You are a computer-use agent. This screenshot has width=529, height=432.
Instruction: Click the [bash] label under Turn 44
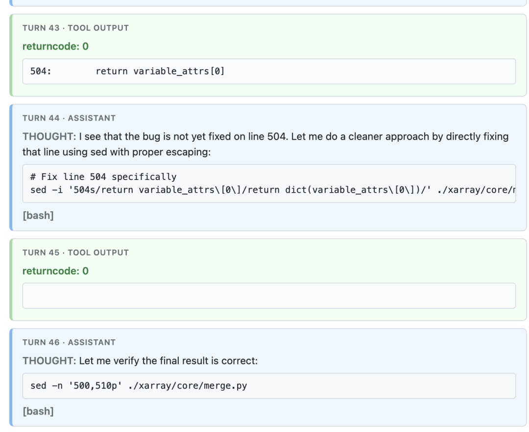pyautogui.click(x=38, y=215)
